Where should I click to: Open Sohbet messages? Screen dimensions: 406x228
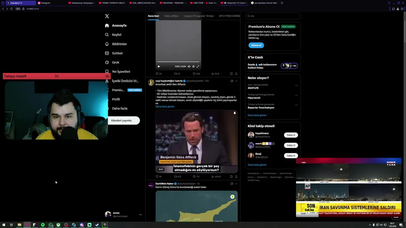click(x=114, y=53)
